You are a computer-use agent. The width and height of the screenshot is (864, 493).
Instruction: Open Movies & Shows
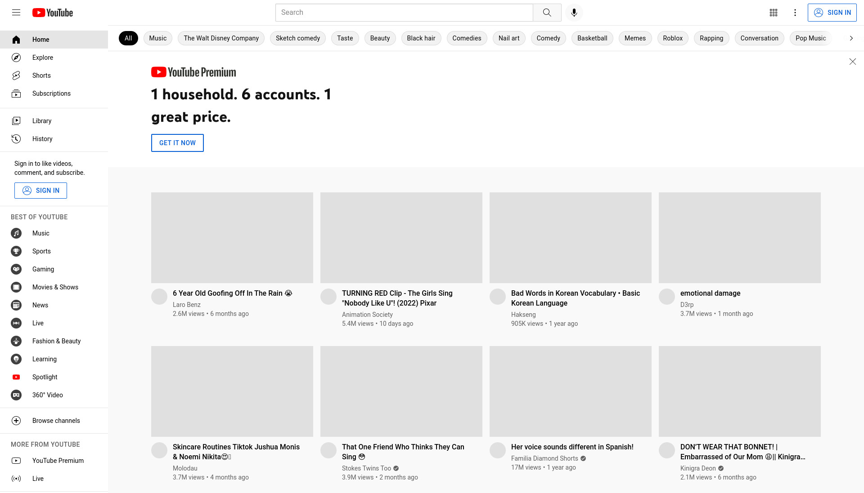pyautogui.click(x=54, y=287)
